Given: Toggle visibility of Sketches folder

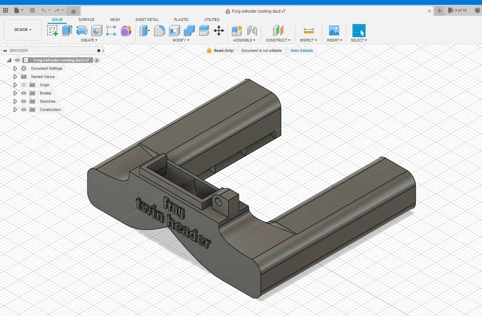Looking at the screenshot, I should point(24,101).
